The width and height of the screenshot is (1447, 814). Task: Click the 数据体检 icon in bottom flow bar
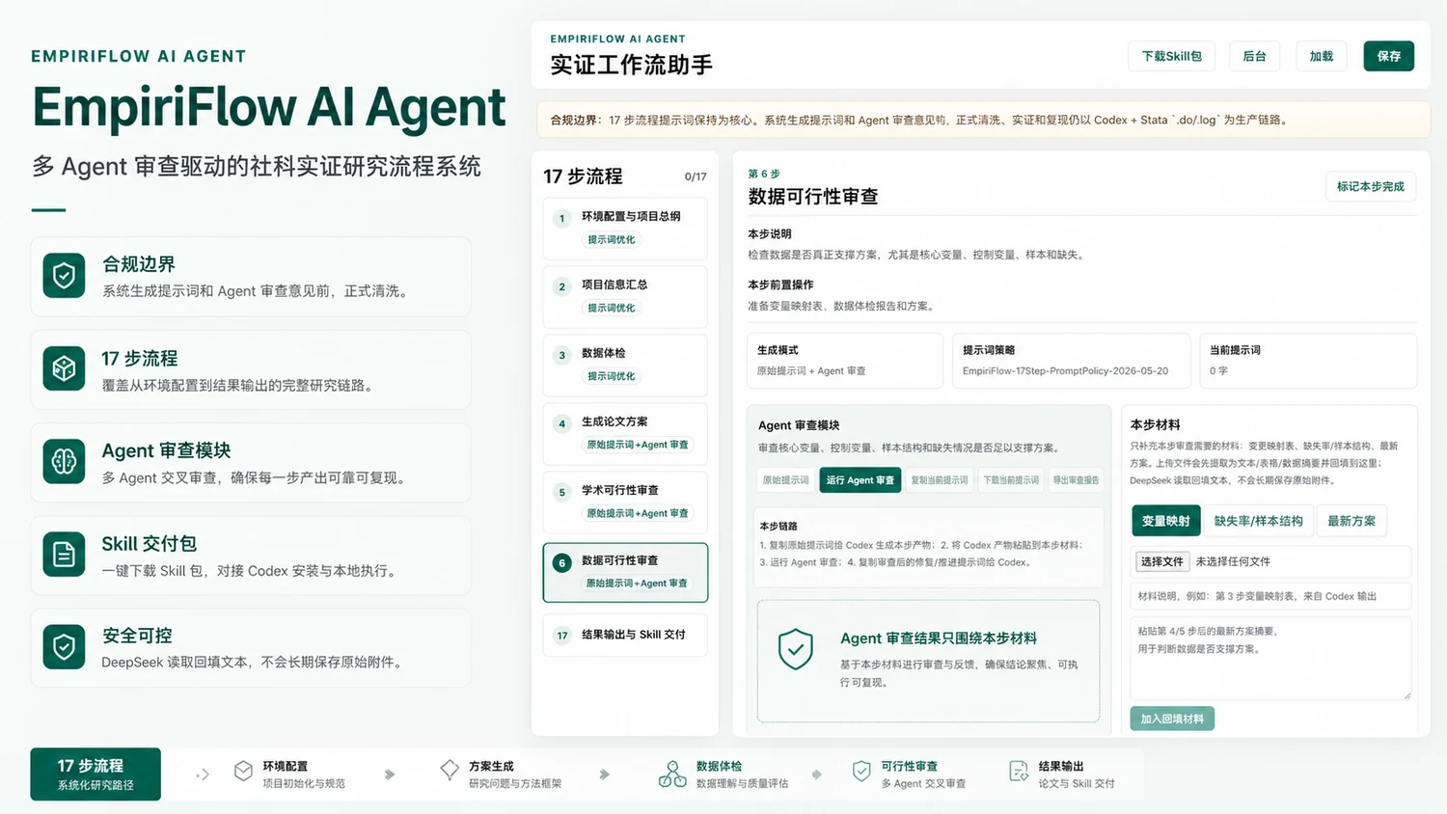pyautogui.click(x=672, y=773)
